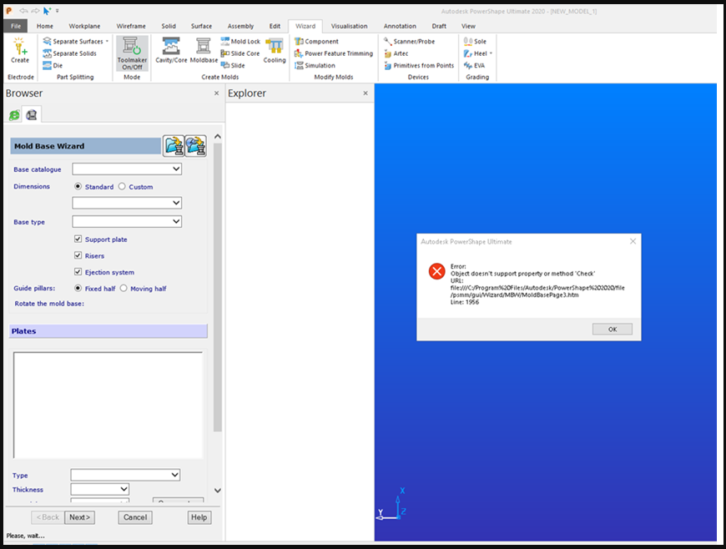Click inside the Plates list box
Image resolution: width=726 pixels, height=549 pixels.
[108, 405]
